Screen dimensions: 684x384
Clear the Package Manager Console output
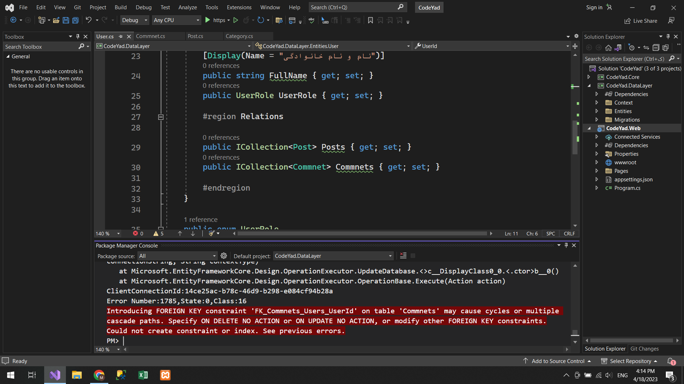tap(403, 256)
